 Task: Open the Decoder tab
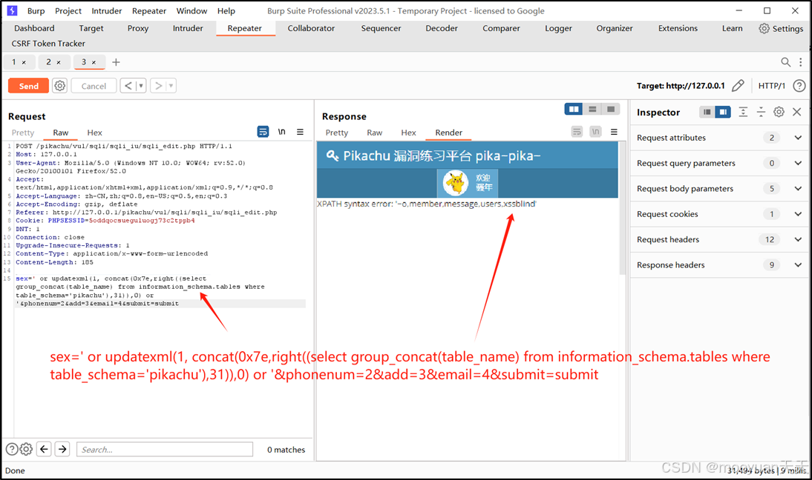442,28
